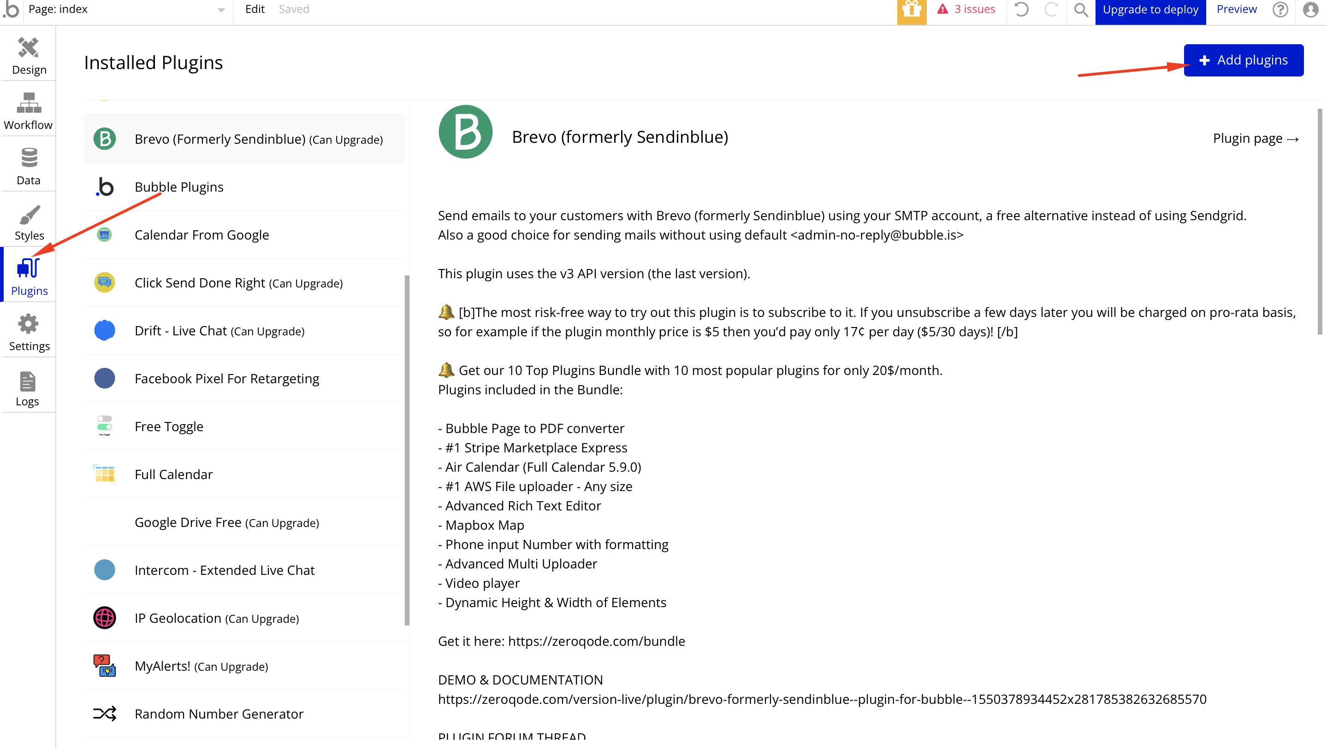Click the Add plugins button
Image resolution: width=1327 pixels, height=749 pixels.
(1243, 60)
